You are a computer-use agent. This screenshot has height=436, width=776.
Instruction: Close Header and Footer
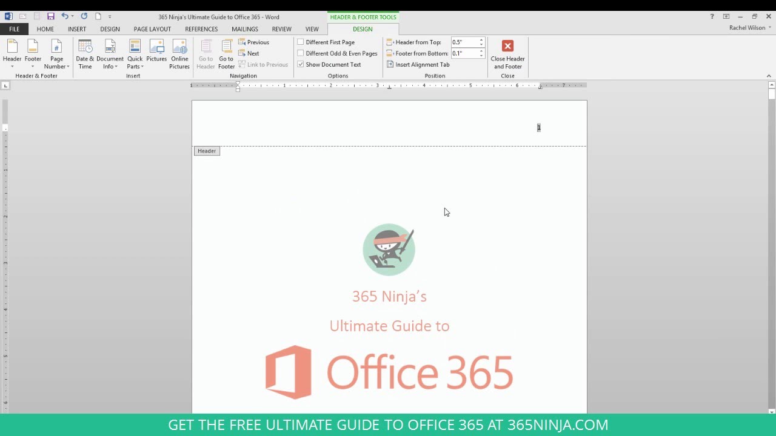[507, 54]
